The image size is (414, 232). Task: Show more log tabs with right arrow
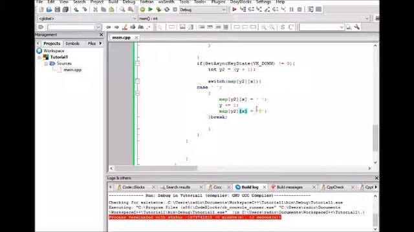point(376,187)
